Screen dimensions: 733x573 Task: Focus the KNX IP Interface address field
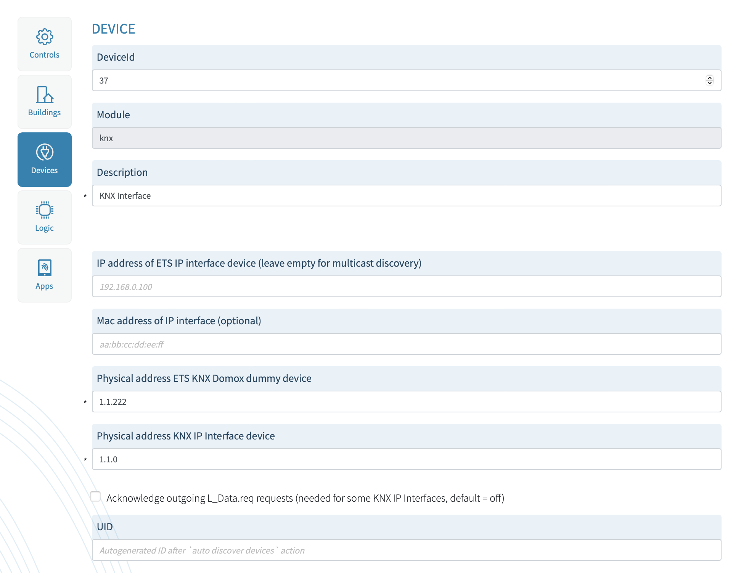(x=407, y=459)
